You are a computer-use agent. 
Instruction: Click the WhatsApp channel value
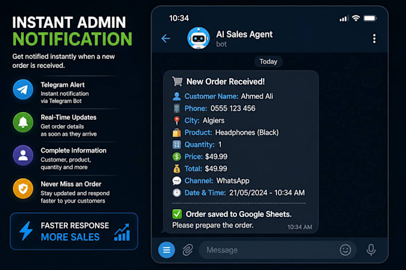pos(233,181)
